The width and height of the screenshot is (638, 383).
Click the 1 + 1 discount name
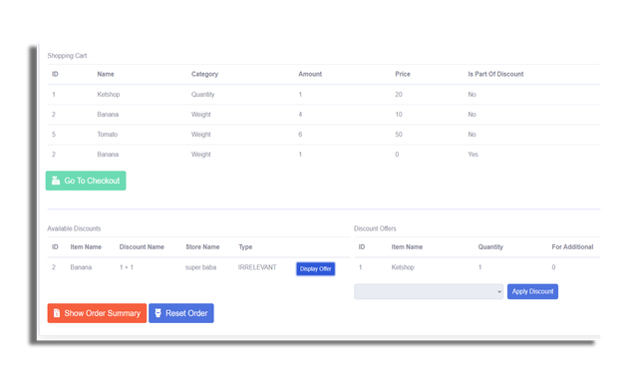127,267
